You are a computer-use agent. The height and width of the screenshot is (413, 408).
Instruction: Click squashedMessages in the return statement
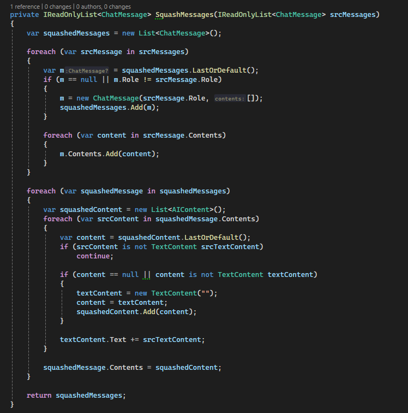pos(89,396)
